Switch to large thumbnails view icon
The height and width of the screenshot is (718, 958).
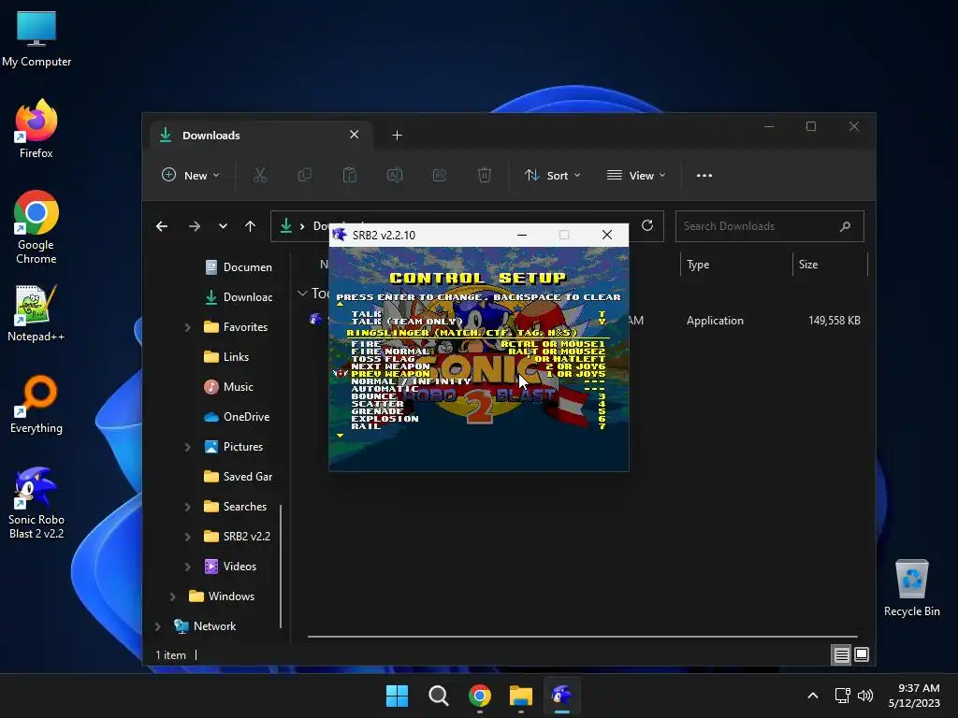[x=862, y=655]
